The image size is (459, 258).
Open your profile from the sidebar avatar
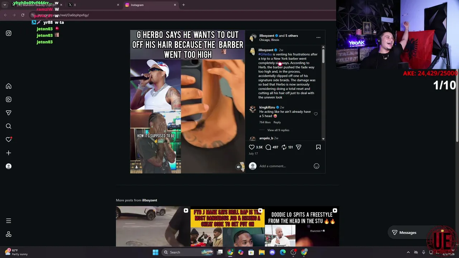(x=9, y=166)
